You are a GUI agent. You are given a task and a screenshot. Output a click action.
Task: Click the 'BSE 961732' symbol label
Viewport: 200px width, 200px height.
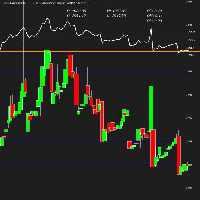(x=79, y=3)
